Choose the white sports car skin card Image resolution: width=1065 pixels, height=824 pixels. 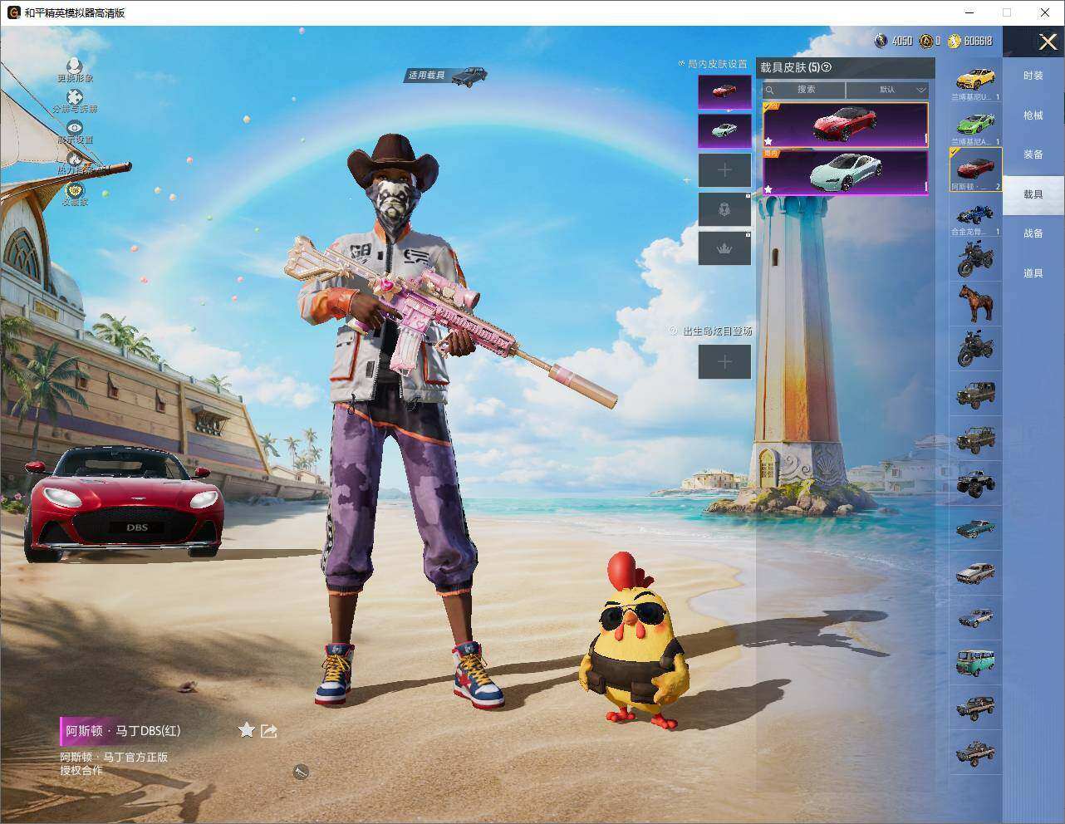[845, 172]
